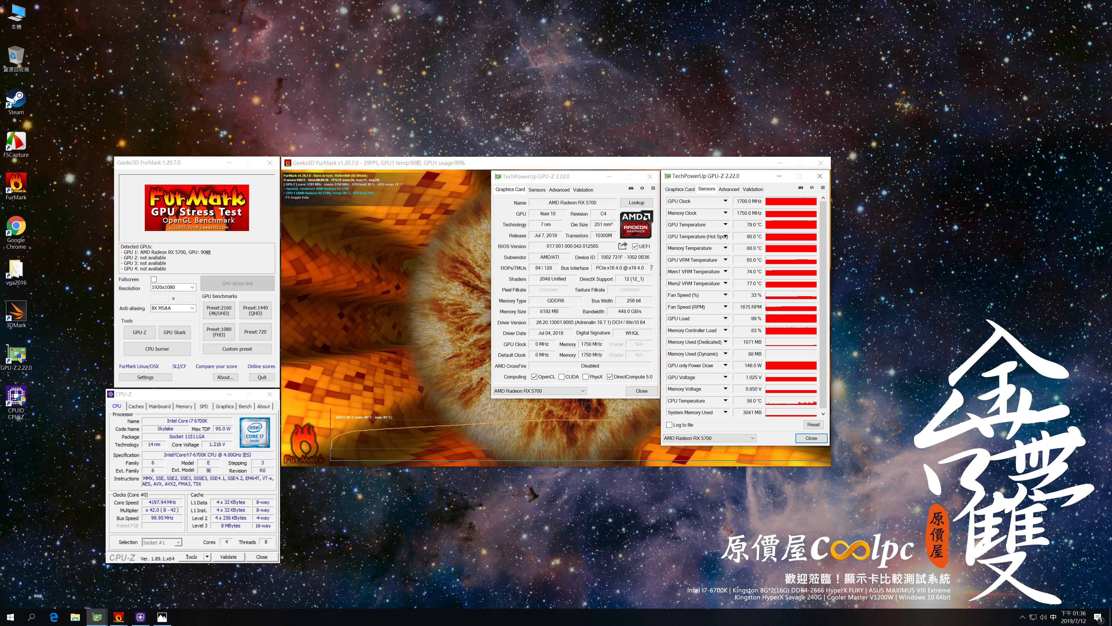The width and height of the screenshot is (1112, 626).
Task: Click CPU-Z Validate button
Action: pyautogui.click(x=228, y=557)
